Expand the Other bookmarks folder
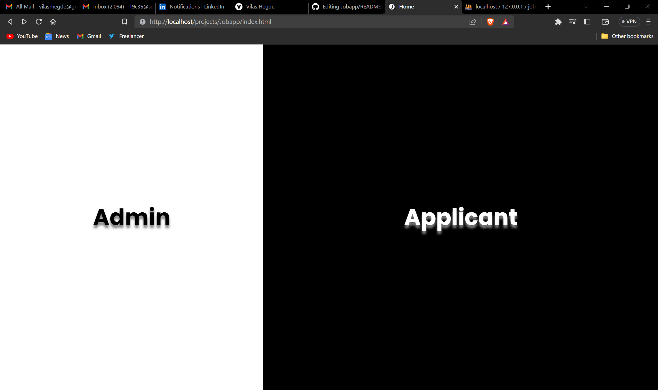The width and height of the screenshot is (658, 390). tap(627, 36)
